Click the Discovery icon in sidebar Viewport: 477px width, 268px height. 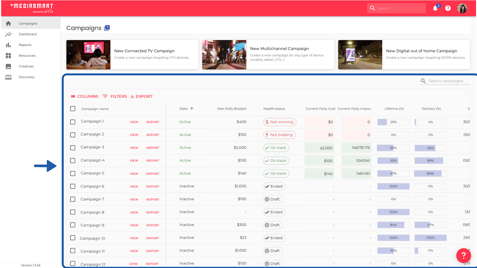(x=8, y=77)
